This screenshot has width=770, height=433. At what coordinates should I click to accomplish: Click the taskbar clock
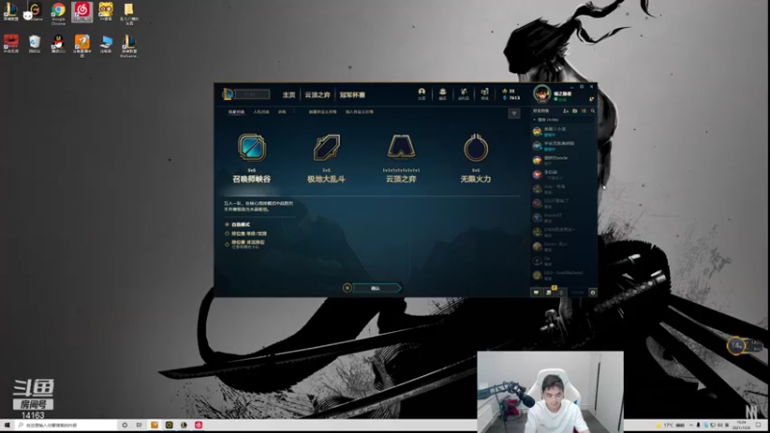[x=741, y=425]
